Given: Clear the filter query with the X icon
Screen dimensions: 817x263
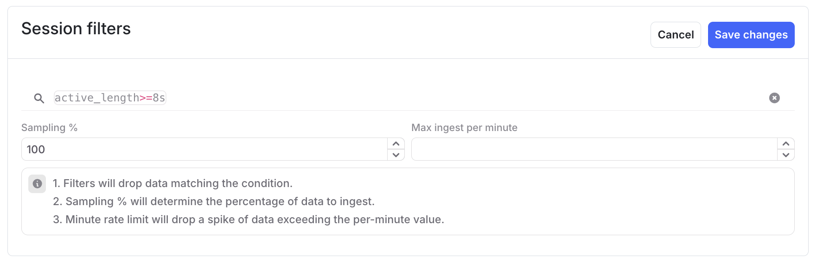Looking at the screenshot, I should pos(774,98).
